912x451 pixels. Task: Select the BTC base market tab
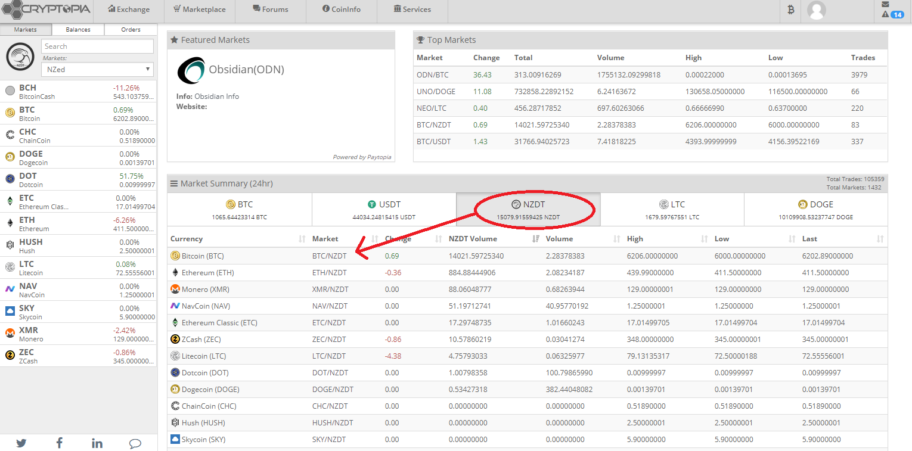point(240,210)
